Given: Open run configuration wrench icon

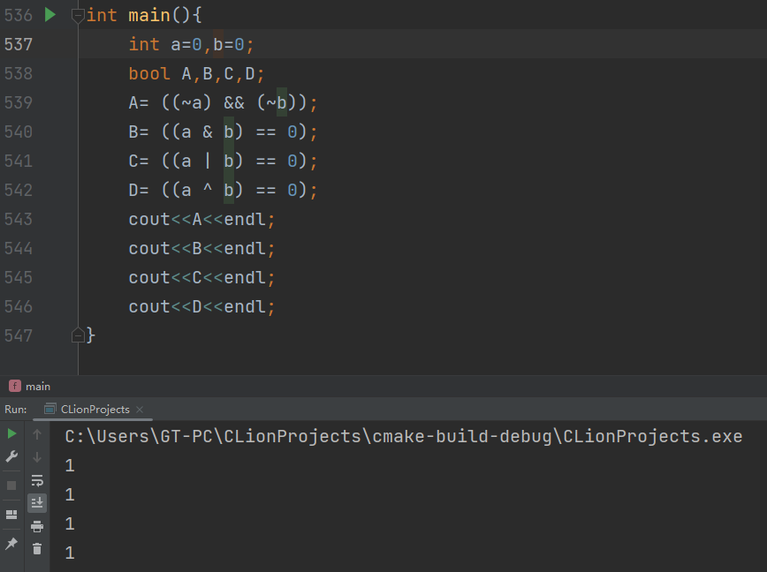Looking at the screenshot, I should click(11, 456).
